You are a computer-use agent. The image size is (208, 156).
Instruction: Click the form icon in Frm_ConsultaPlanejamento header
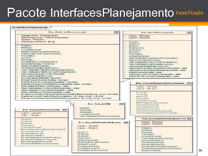pyautogui.click(x=65, y=110)
